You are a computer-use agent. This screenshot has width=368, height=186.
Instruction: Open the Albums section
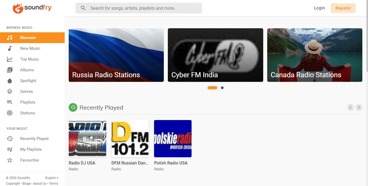(32, 70)
